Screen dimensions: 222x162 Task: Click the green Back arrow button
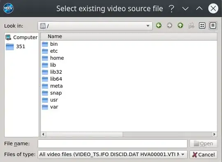[x=159, y=26]
